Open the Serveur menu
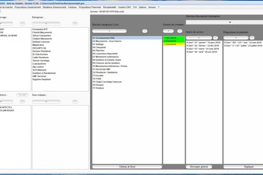263x175 pixels. click(152, 7)
